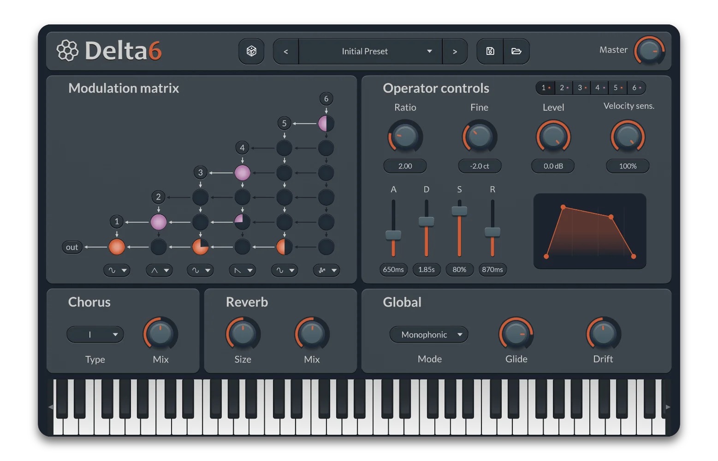Expand Monophonic mode dropdown
Viewport: 718px width, 461px height.
pyautogui.click(x=429, y=335)
